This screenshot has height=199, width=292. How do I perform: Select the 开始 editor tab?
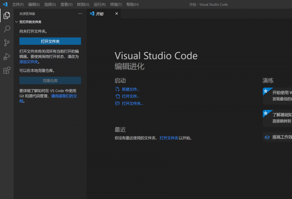tap(104, 14)
